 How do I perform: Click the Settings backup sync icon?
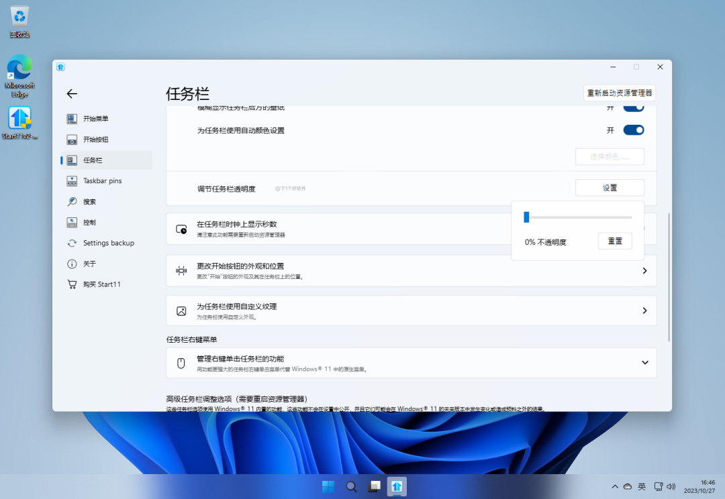[x=72, y=243]
